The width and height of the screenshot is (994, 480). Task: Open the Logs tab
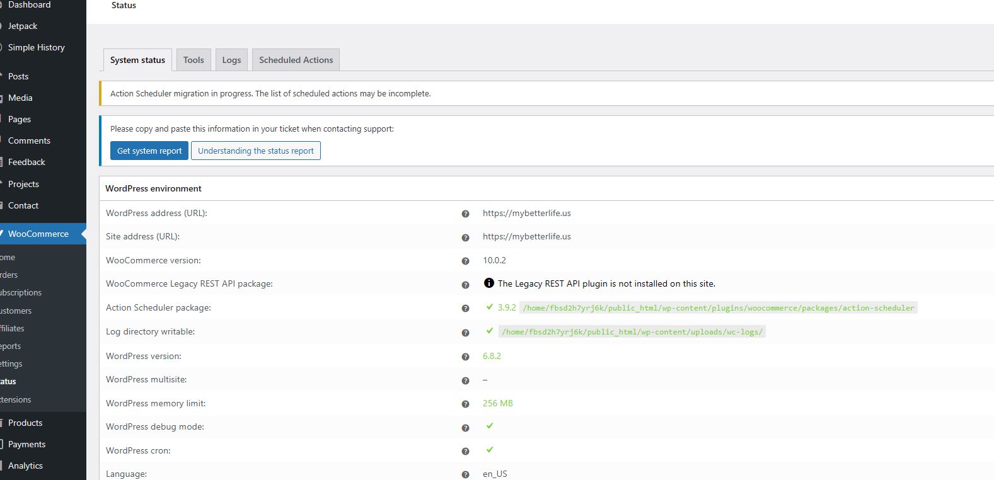(231, 60)
